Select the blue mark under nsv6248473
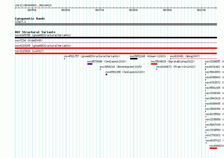 pos(157,69)
